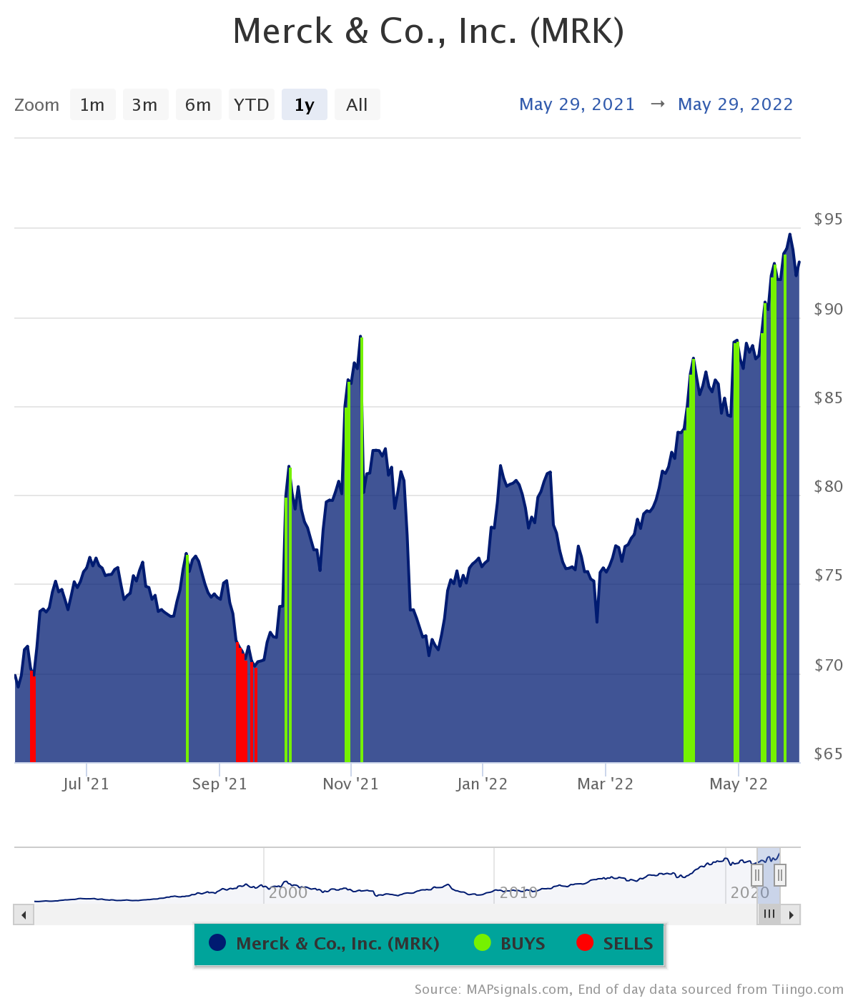Click the $70 y-axis label
The image size is (858, 1001).
829,665
